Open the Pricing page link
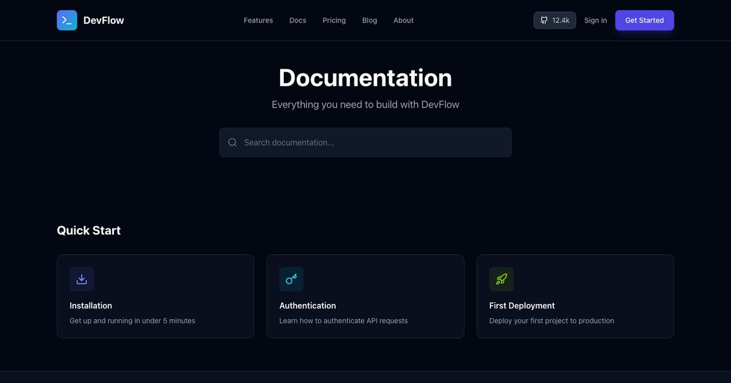 [x=334, y=20]
